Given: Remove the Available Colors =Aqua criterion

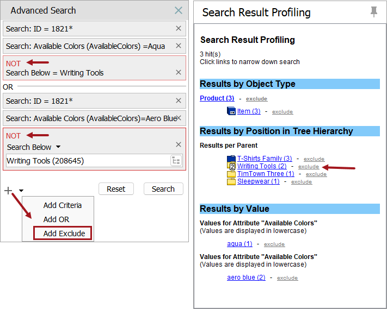Looking at the screenshot, I should (179, 46).
